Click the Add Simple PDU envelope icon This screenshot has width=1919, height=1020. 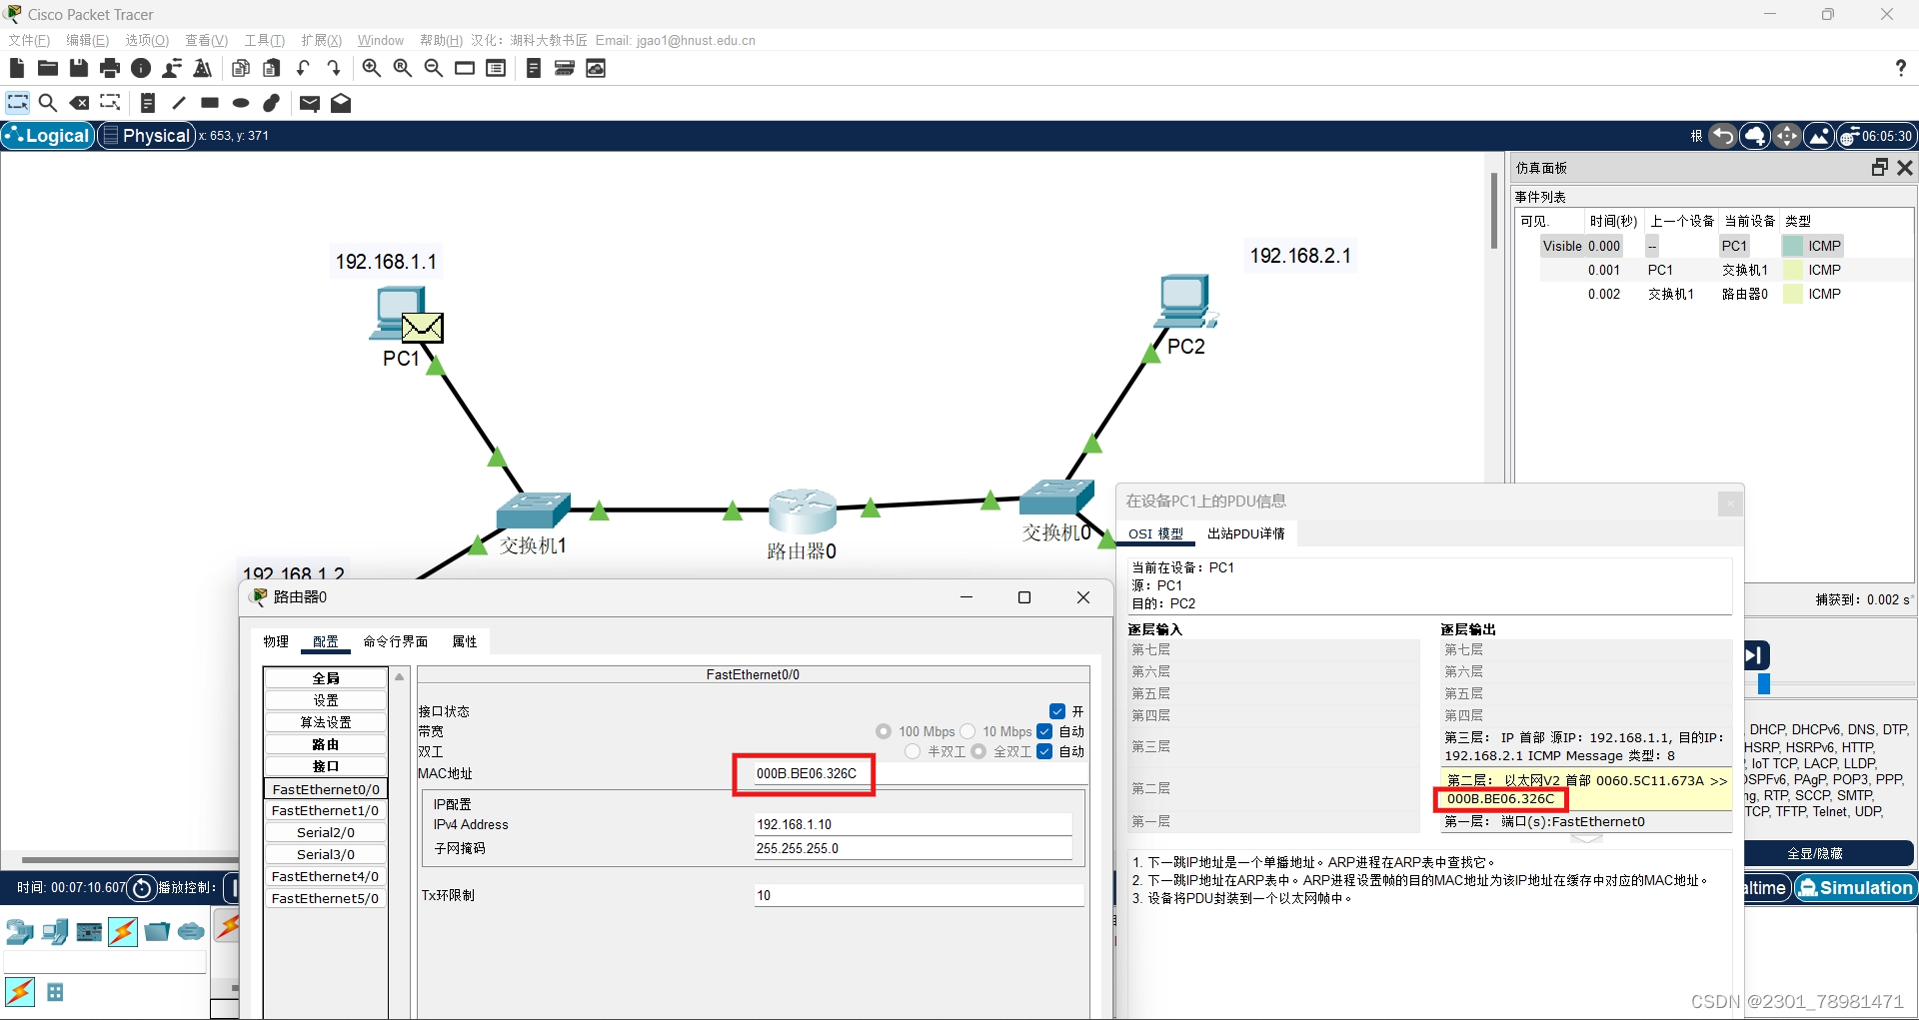310,103
